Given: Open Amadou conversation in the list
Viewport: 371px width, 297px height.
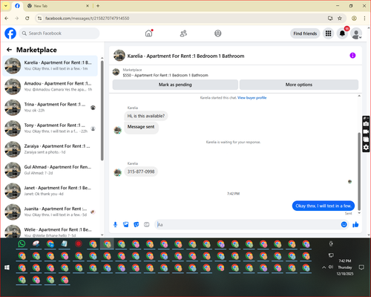Looking at the screenshot, I should pos(50,86).
